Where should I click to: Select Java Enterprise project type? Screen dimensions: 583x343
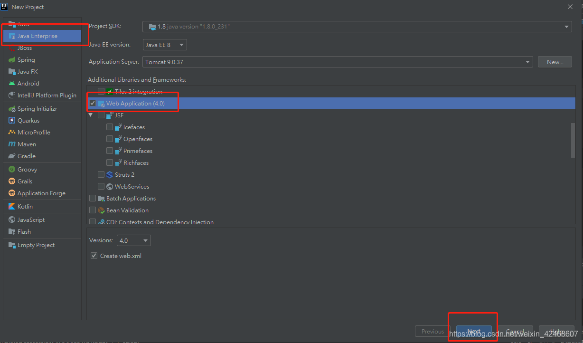point(42,36)
